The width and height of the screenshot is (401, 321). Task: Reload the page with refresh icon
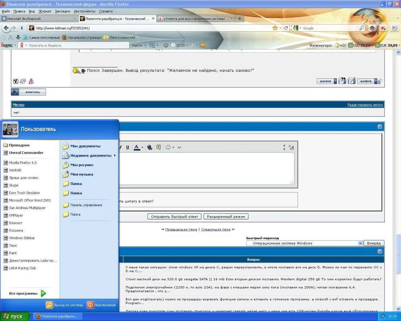[286, 28]
